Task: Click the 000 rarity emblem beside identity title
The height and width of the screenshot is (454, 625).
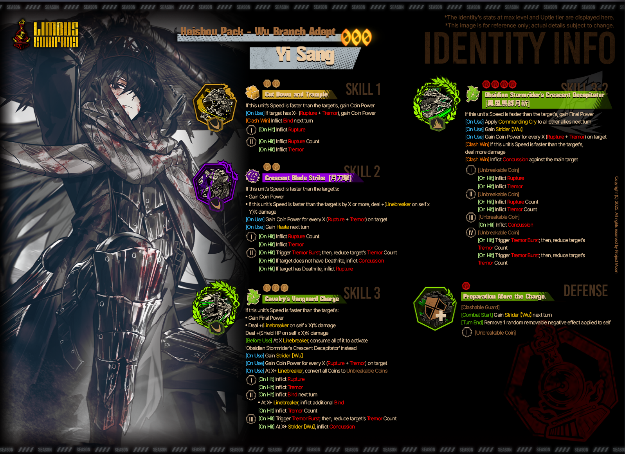Action: pos(356,37)
